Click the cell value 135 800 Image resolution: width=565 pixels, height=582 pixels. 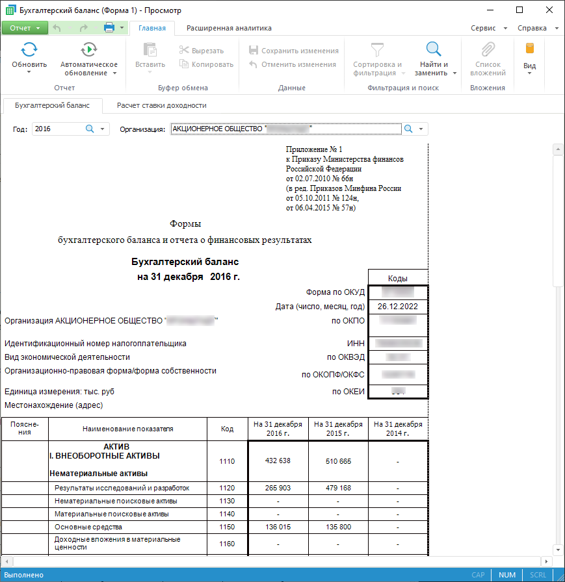point(338,527)
